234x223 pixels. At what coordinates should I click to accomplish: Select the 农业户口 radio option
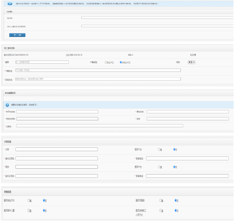point(106,62)
